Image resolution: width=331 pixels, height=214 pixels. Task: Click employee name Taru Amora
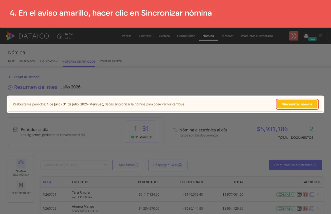(x=81, y=192)
